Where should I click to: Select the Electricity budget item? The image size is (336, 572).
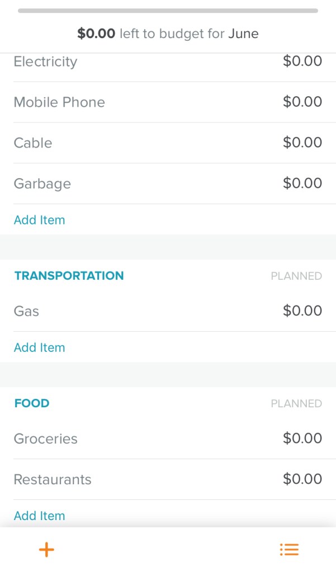point(45,61)
